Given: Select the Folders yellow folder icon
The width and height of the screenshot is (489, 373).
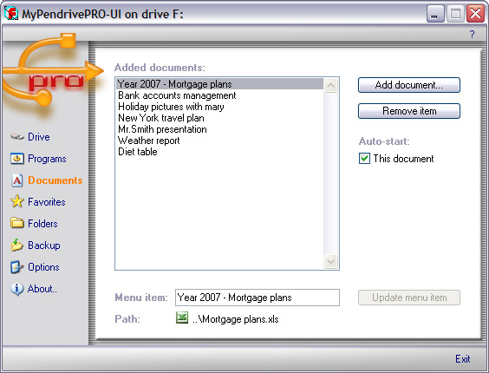Looking at the screenshot, I should (x=16, y=223).
